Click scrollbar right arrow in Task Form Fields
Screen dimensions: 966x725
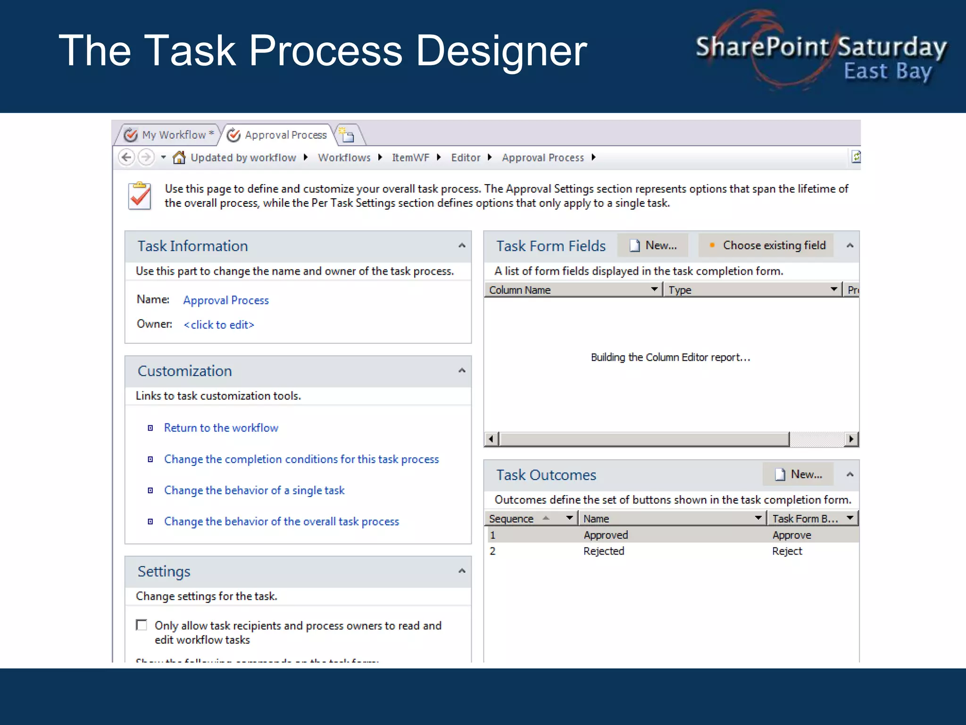(x=851, y=439)
